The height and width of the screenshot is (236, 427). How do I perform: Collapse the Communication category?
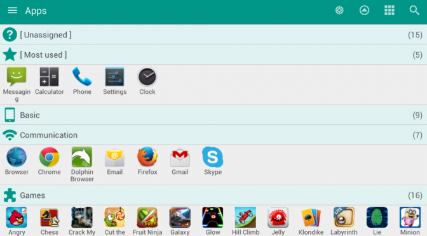213,135
